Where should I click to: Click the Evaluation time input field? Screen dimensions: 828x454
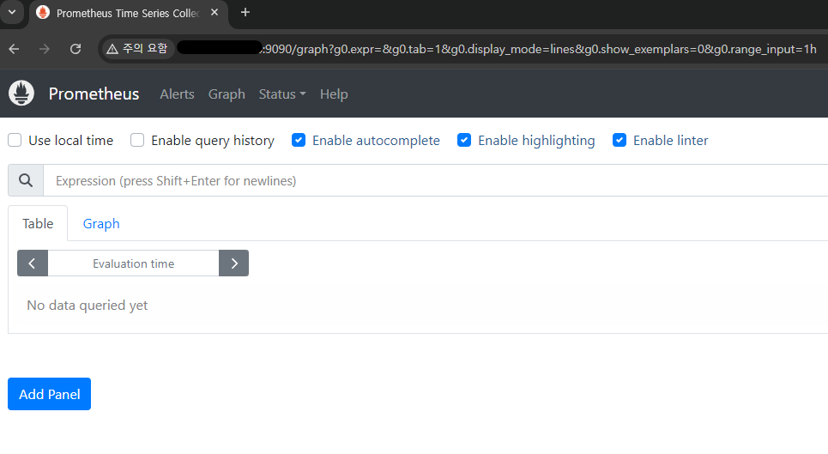[134, 263]
